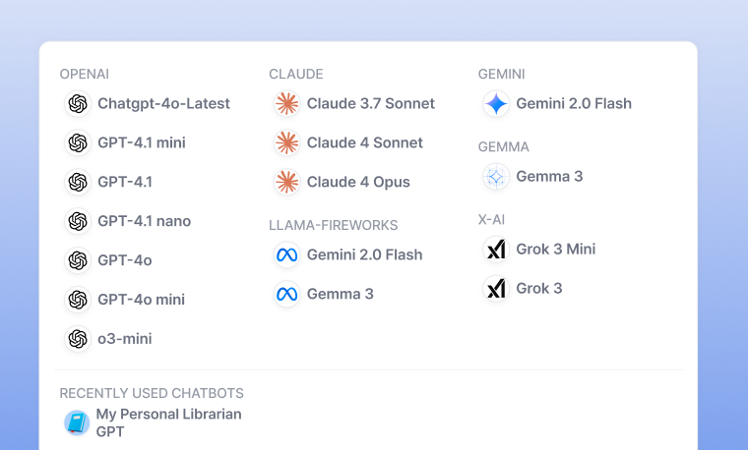Select the Claude 3.7 Sonnet label

coord(371,103)
